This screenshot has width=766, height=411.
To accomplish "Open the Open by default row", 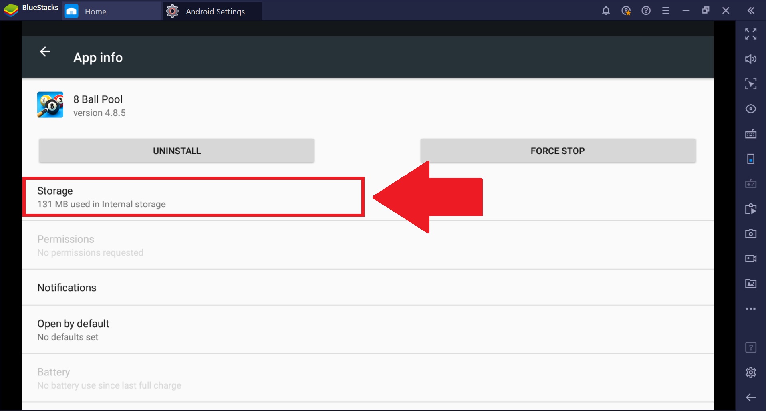I will point(367,330).
